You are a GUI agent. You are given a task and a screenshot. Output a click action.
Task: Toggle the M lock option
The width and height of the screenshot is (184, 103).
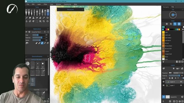pyautogui.click(x=175, y=78)
